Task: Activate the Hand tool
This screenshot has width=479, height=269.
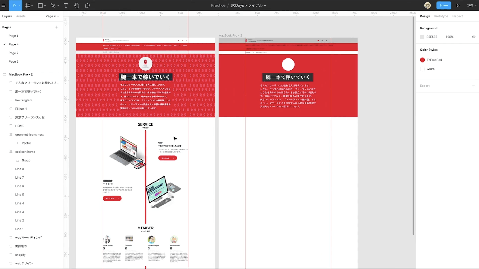Action: (x=76, y=5)
